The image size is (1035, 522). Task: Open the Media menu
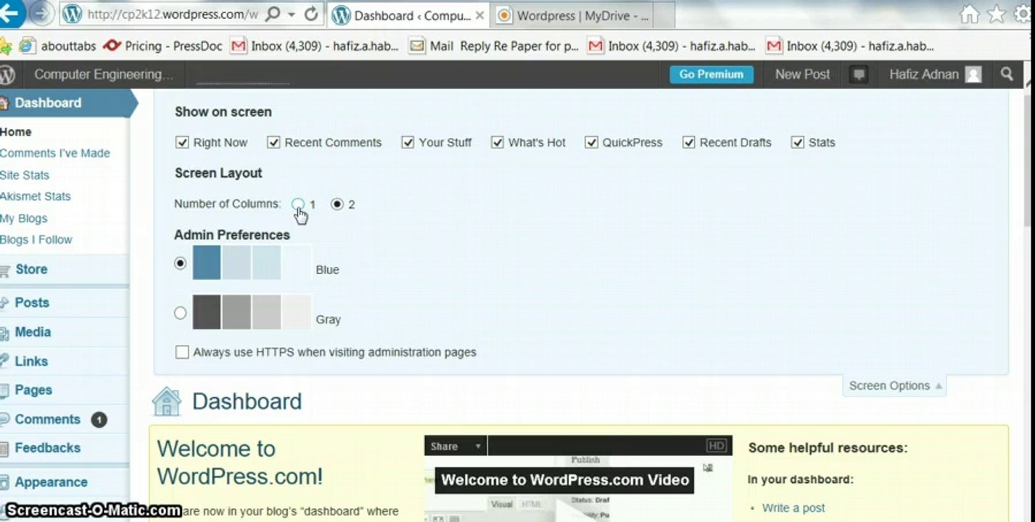pyautogui.click(x=33, y=331)
